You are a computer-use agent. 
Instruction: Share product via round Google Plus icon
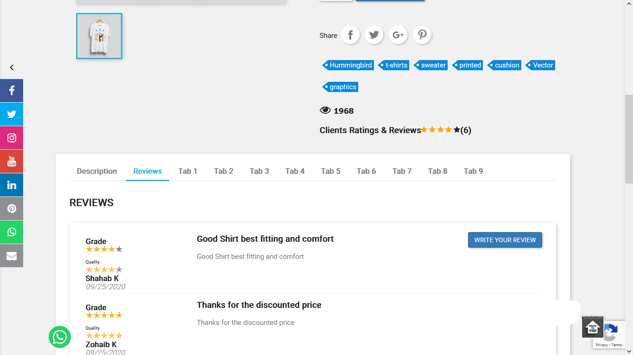pos(398,35)
